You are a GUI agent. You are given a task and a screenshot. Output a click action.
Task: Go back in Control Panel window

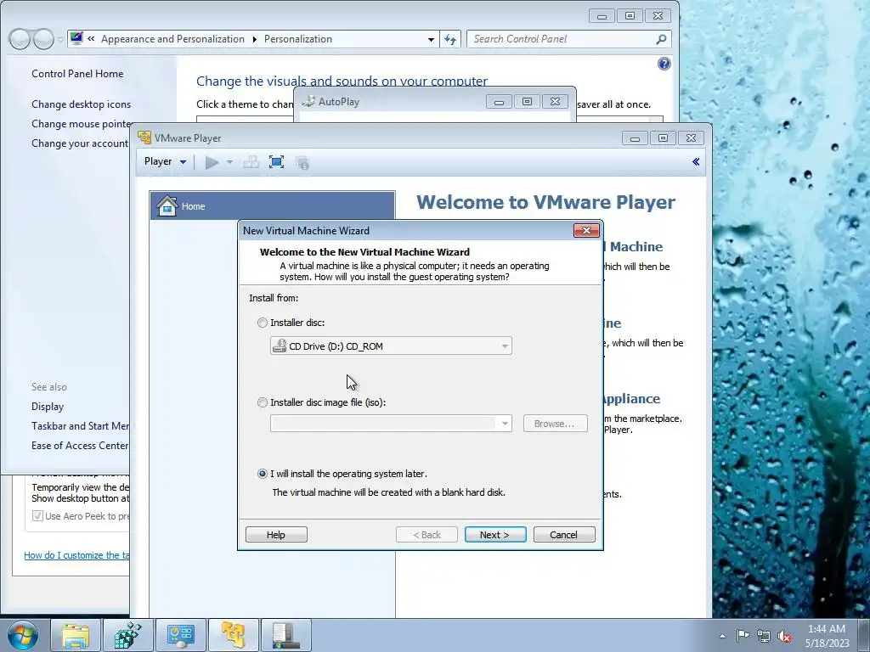click(x=20, y=39)
